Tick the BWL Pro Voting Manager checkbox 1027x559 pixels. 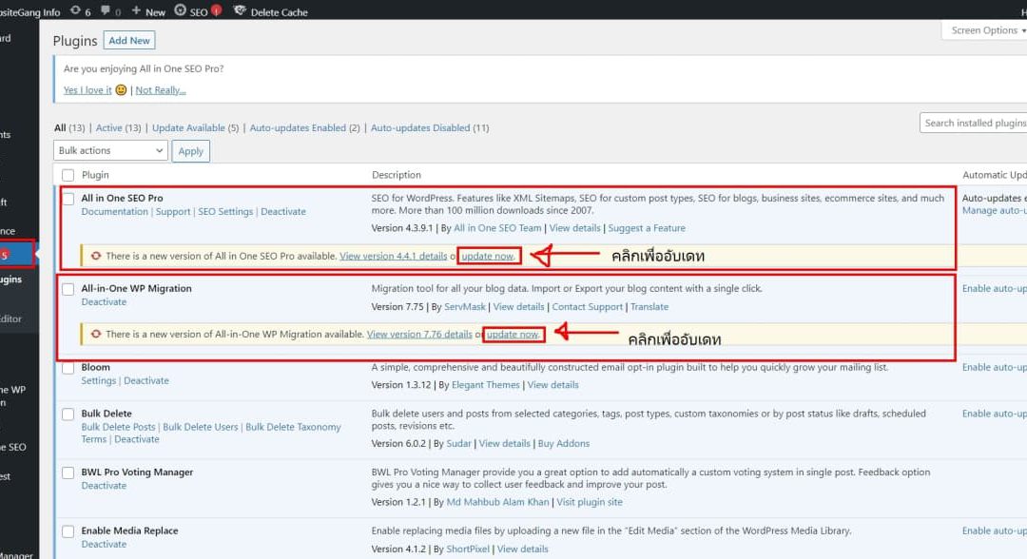coord(68,472)
